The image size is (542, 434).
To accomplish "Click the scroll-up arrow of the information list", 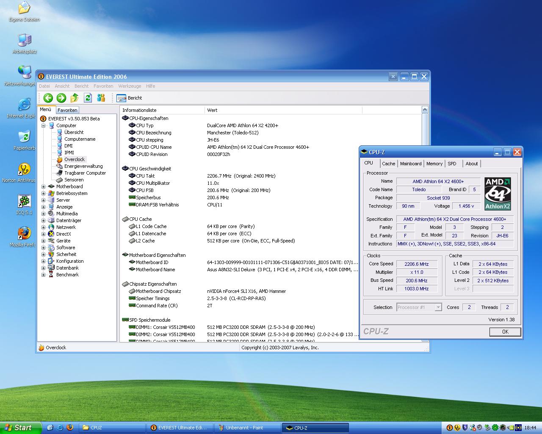I will point(425,110).
